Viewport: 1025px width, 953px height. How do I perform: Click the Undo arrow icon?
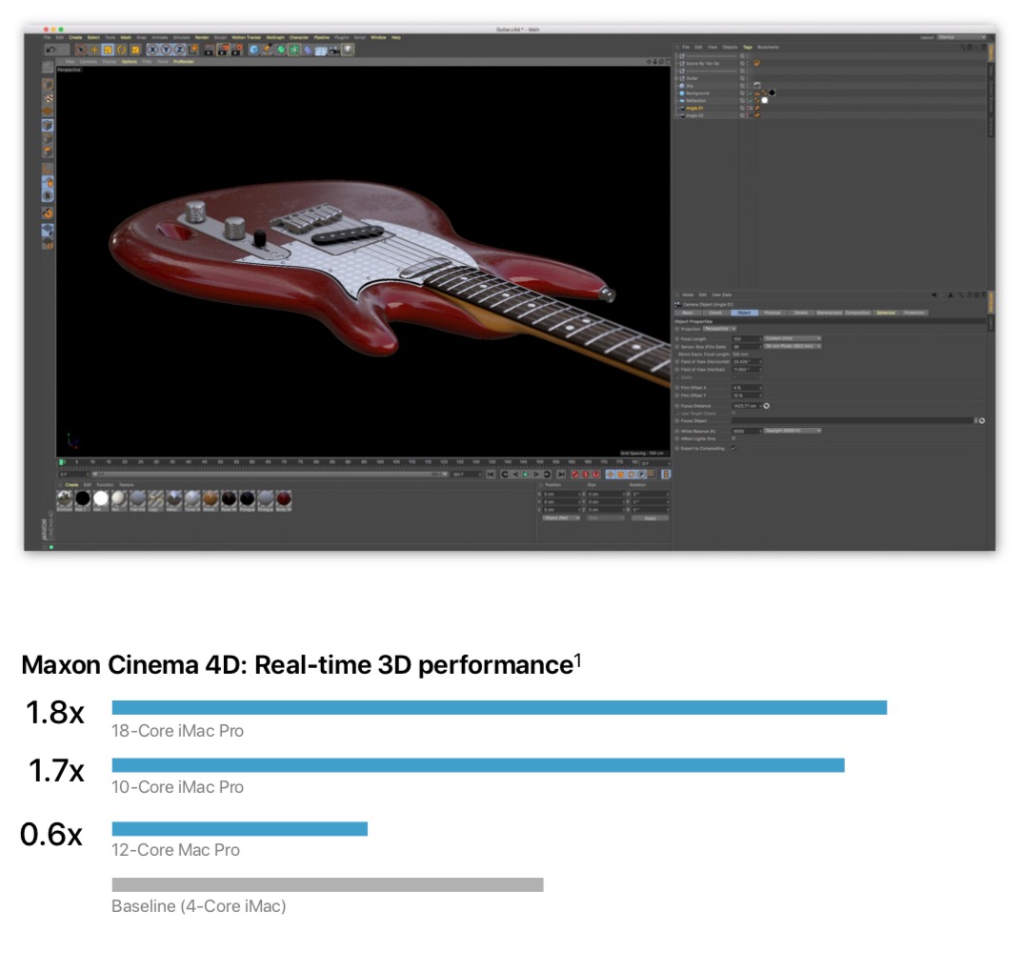pos(50,50)
